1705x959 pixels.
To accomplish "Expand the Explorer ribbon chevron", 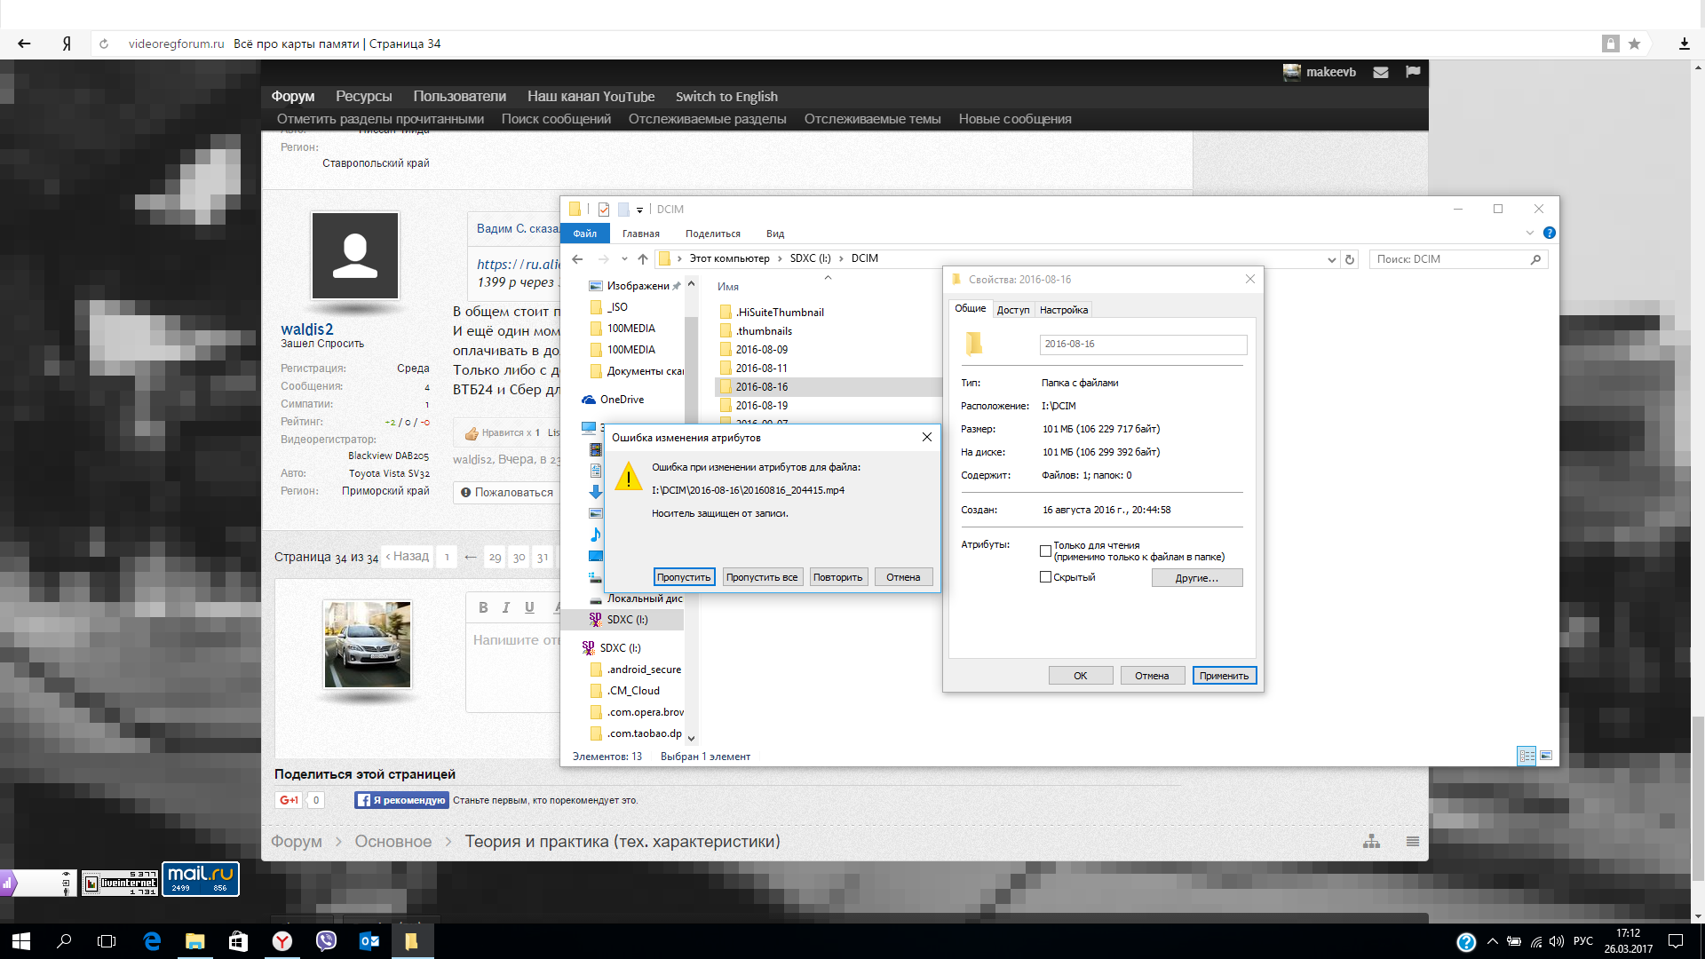I will coord(1529,233).
